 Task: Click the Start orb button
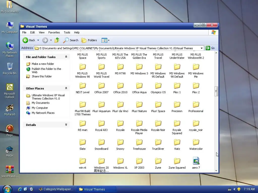pos(7,189)
